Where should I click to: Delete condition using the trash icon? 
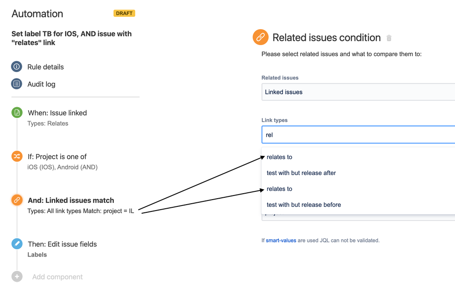coord(389,38)
